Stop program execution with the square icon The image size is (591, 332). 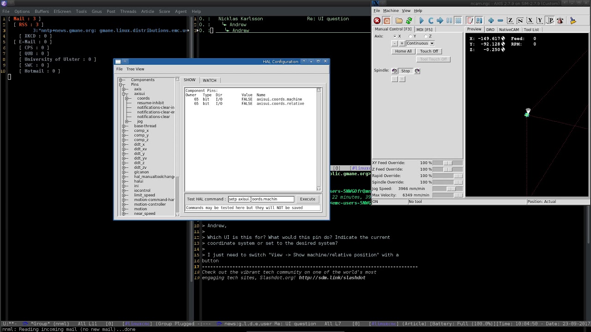(x=458, y=21)
